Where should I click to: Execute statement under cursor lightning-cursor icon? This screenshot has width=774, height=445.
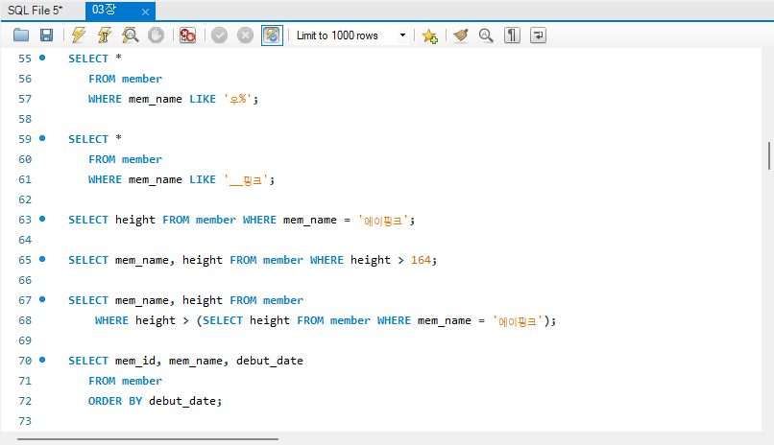click(x=104, y=35)
